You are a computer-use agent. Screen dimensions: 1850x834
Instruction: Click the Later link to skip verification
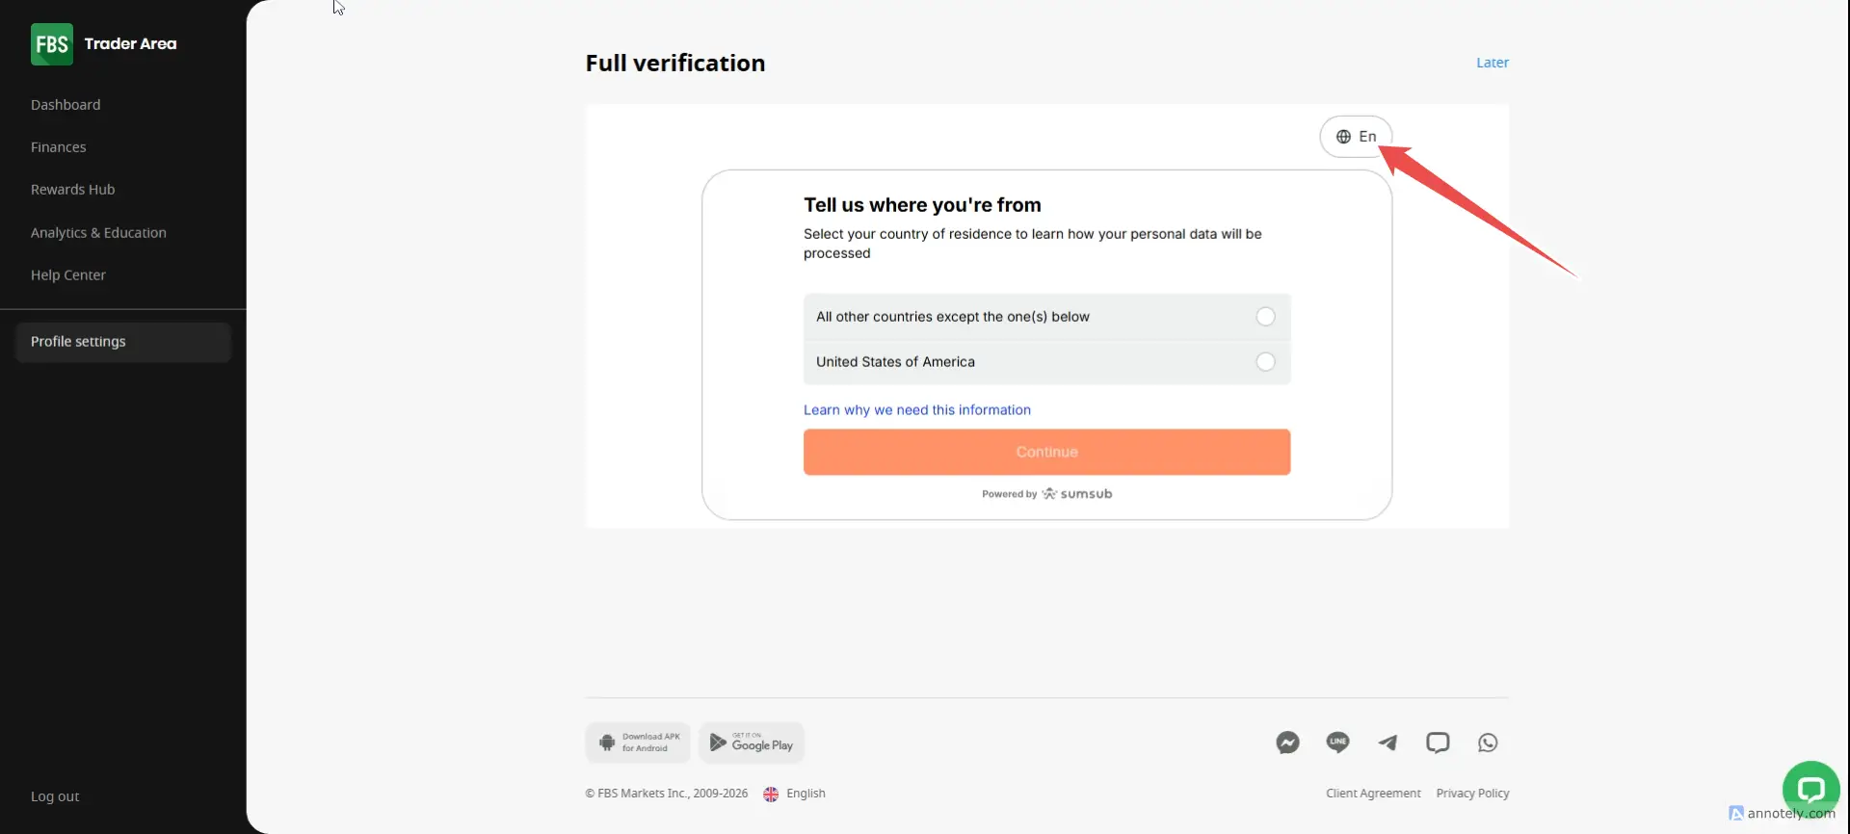tap(1493, 63)
